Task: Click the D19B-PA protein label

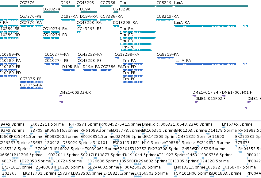Action: pos(71,67)
